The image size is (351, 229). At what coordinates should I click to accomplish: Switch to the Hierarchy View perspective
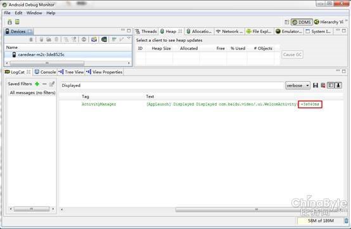coord(328,22)
